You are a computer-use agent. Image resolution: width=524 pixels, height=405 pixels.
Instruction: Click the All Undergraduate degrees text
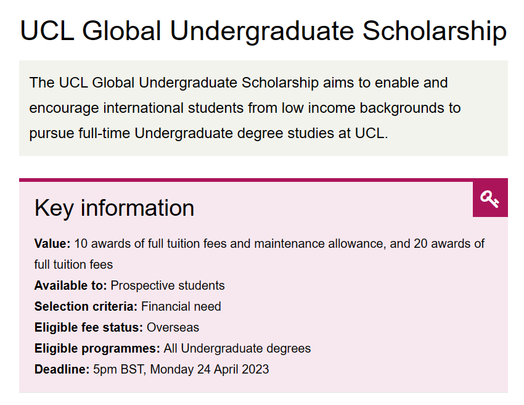click(x=237, y=348)
